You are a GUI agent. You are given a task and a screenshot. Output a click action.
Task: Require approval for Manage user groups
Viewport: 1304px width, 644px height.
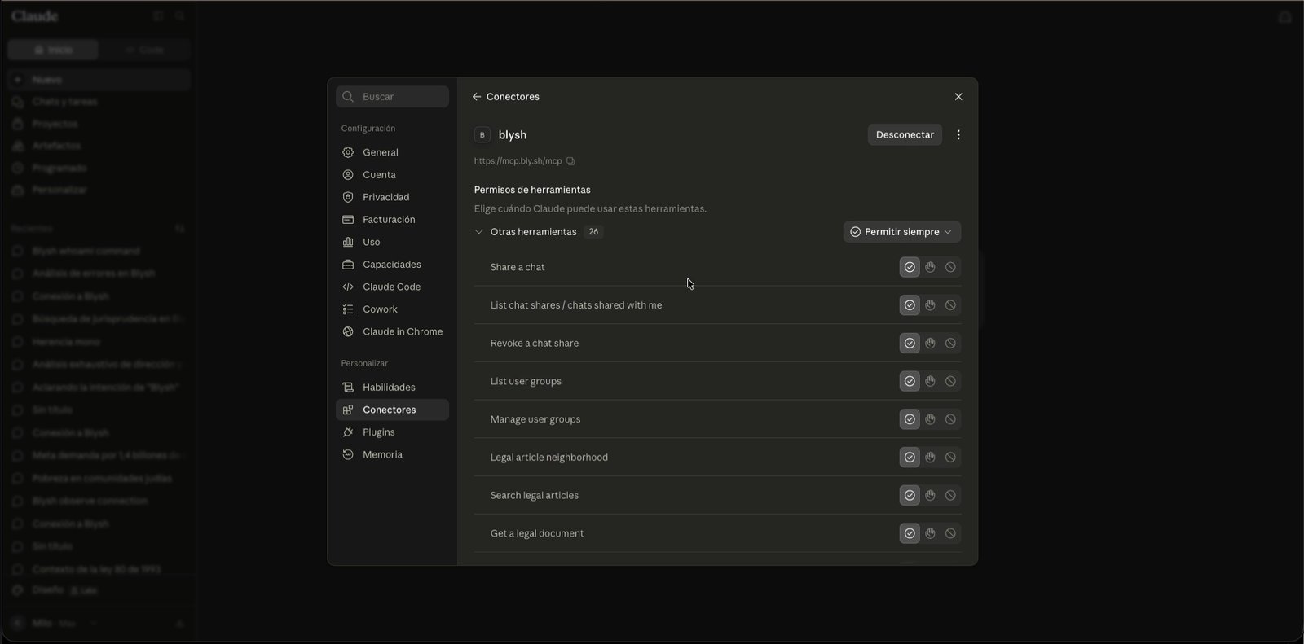pyautogui.click(x=930, y=419)
